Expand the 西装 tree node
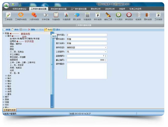 tap(4, 99)
